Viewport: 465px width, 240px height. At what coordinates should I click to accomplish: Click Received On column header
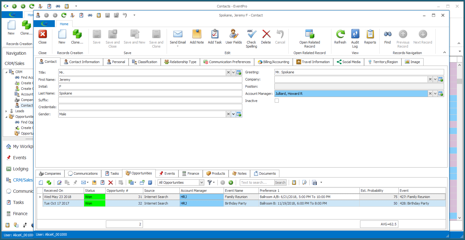64,191
